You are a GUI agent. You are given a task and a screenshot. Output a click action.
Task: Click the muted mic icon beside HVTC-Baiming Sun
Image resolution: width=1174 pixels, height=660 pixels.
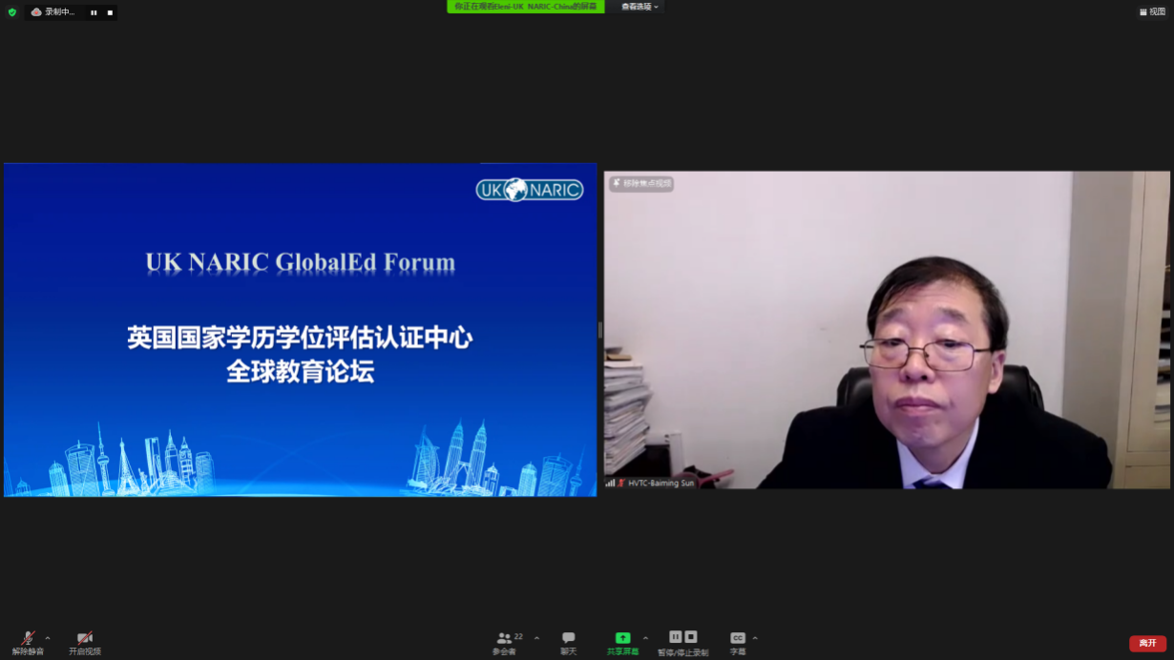(621, 484)
